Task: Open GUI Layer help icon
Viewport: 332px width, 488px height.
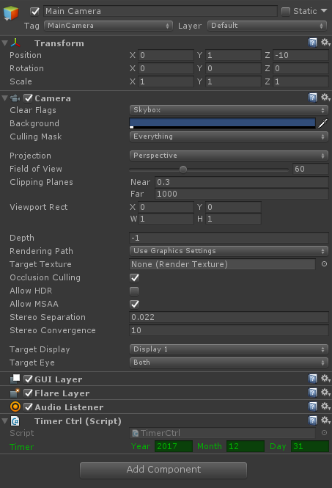Action: click(312, 379)
